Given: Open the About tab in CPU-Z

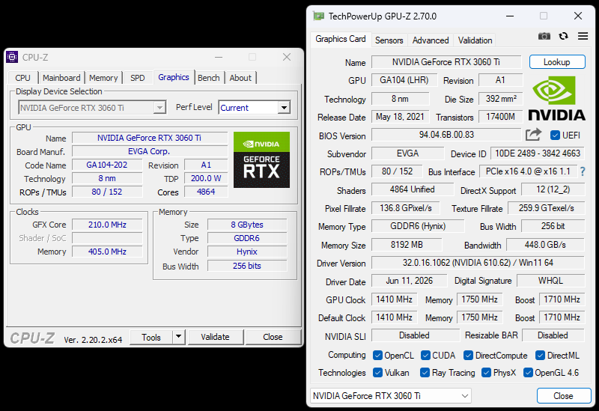Looking at the screenshot, I should pos(240,78).
